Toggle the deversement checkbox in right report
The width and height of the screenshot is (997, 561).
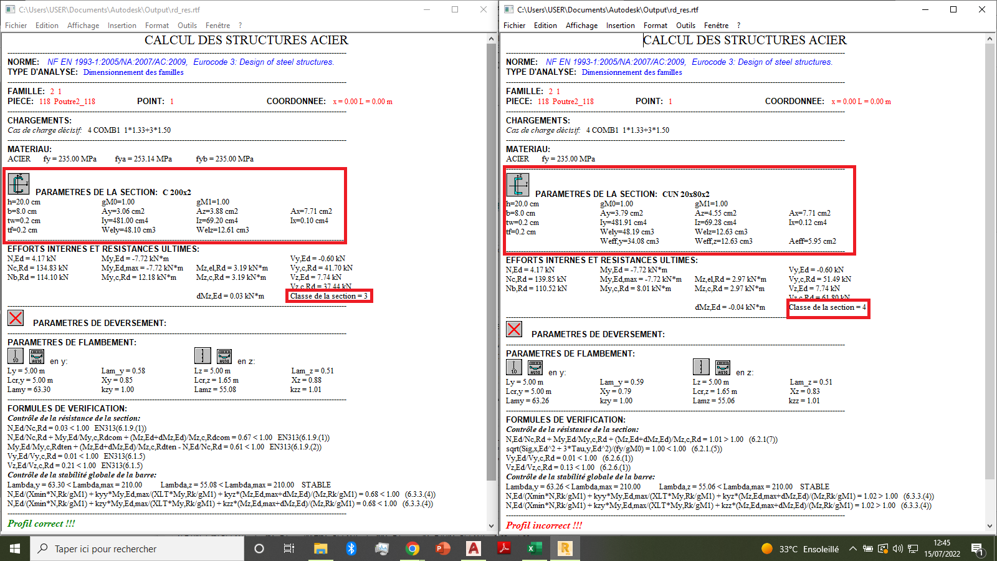[x=514, y=329]
